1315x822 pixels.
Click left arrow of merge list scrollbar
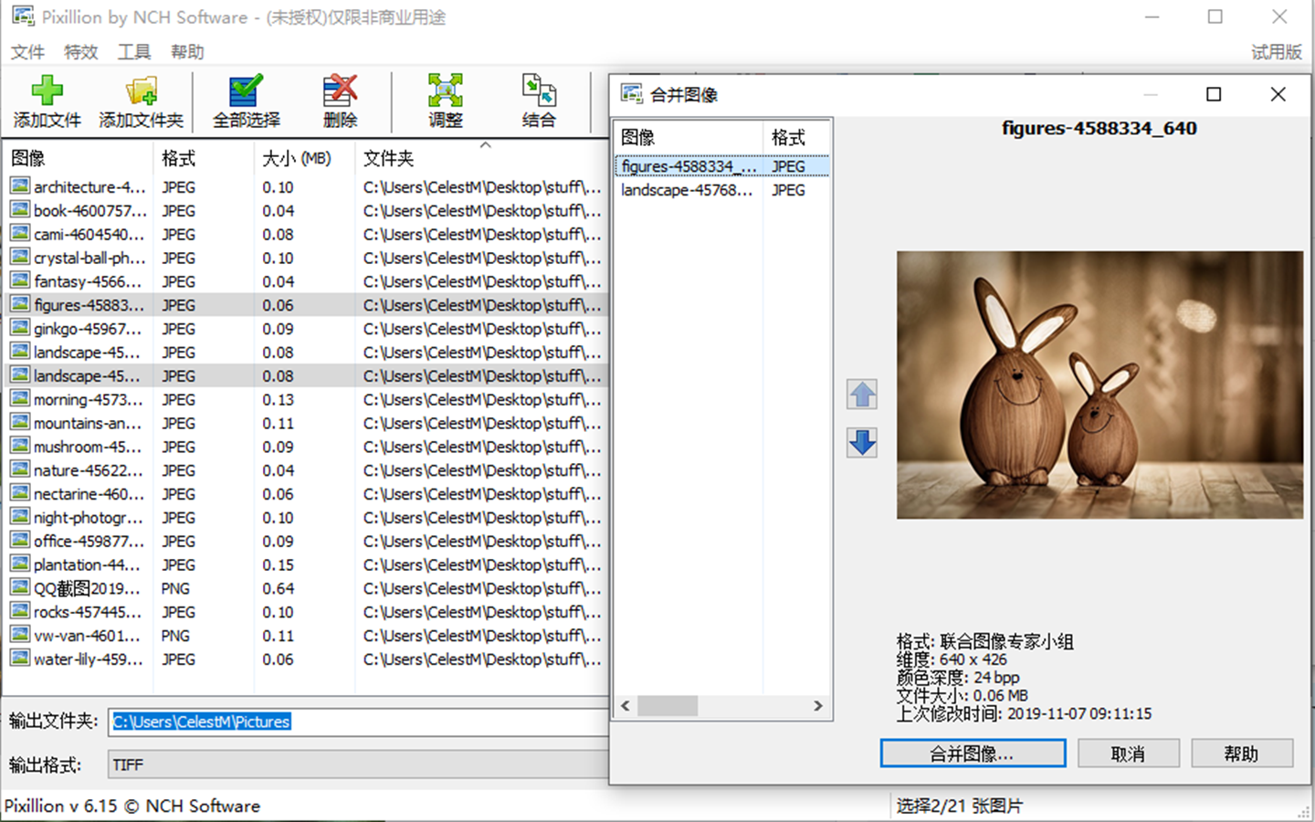tap(626, 706)
